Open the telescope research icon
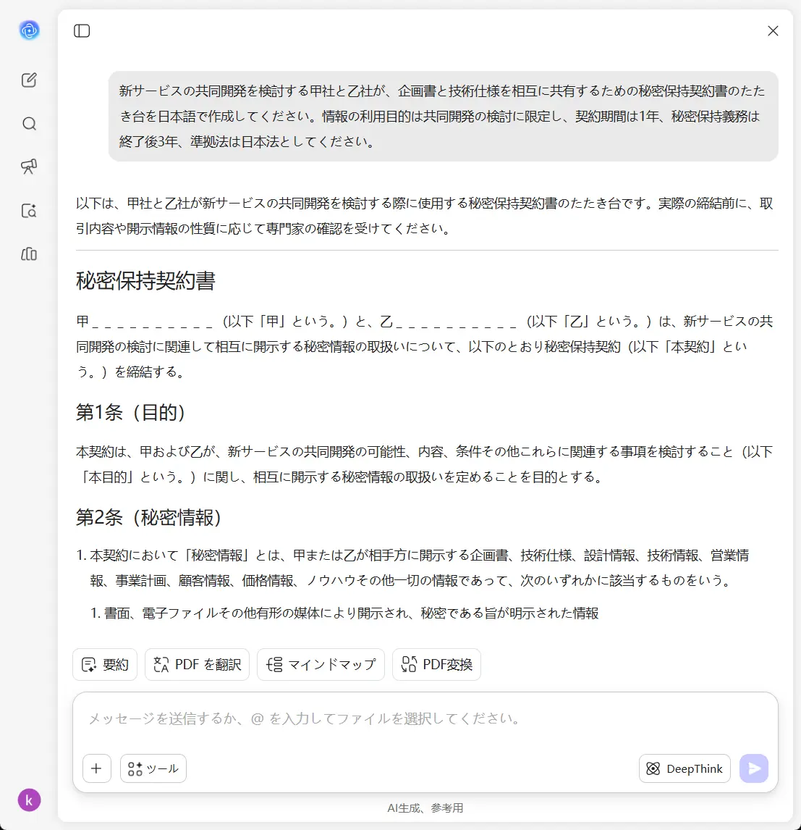 (29, 167)
